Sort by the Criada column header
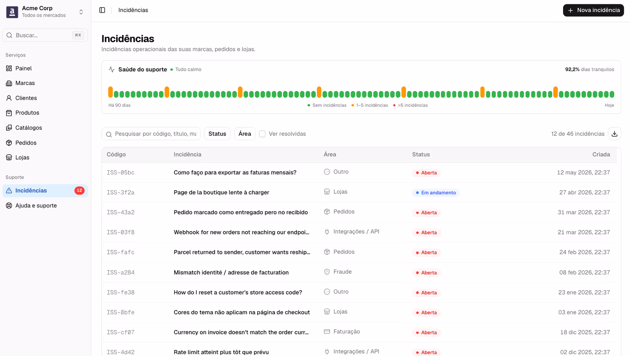Viewport: 630px width, 356px height. (601, 155)
